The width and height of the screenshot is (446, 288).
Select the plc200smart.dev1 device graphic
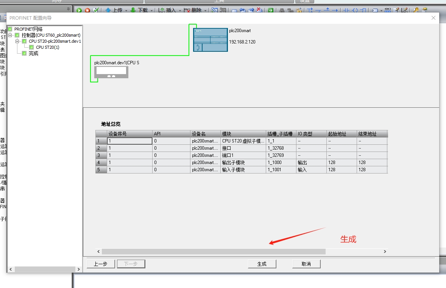pyautogui.click(x=111, y=72)
